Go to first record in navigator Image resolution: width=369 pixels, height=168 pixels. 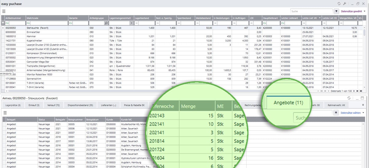coord(322,91)
